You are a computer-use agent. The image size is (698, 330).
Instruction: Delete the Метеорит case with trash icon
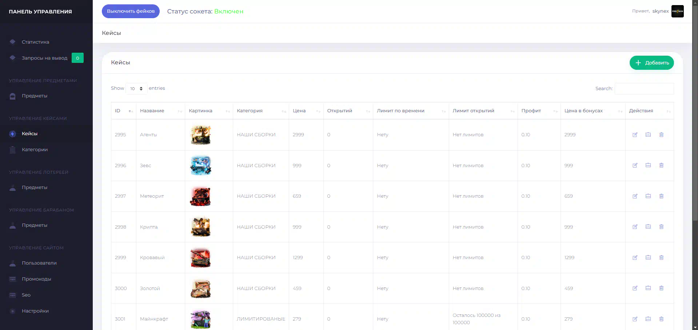[661, 196]
